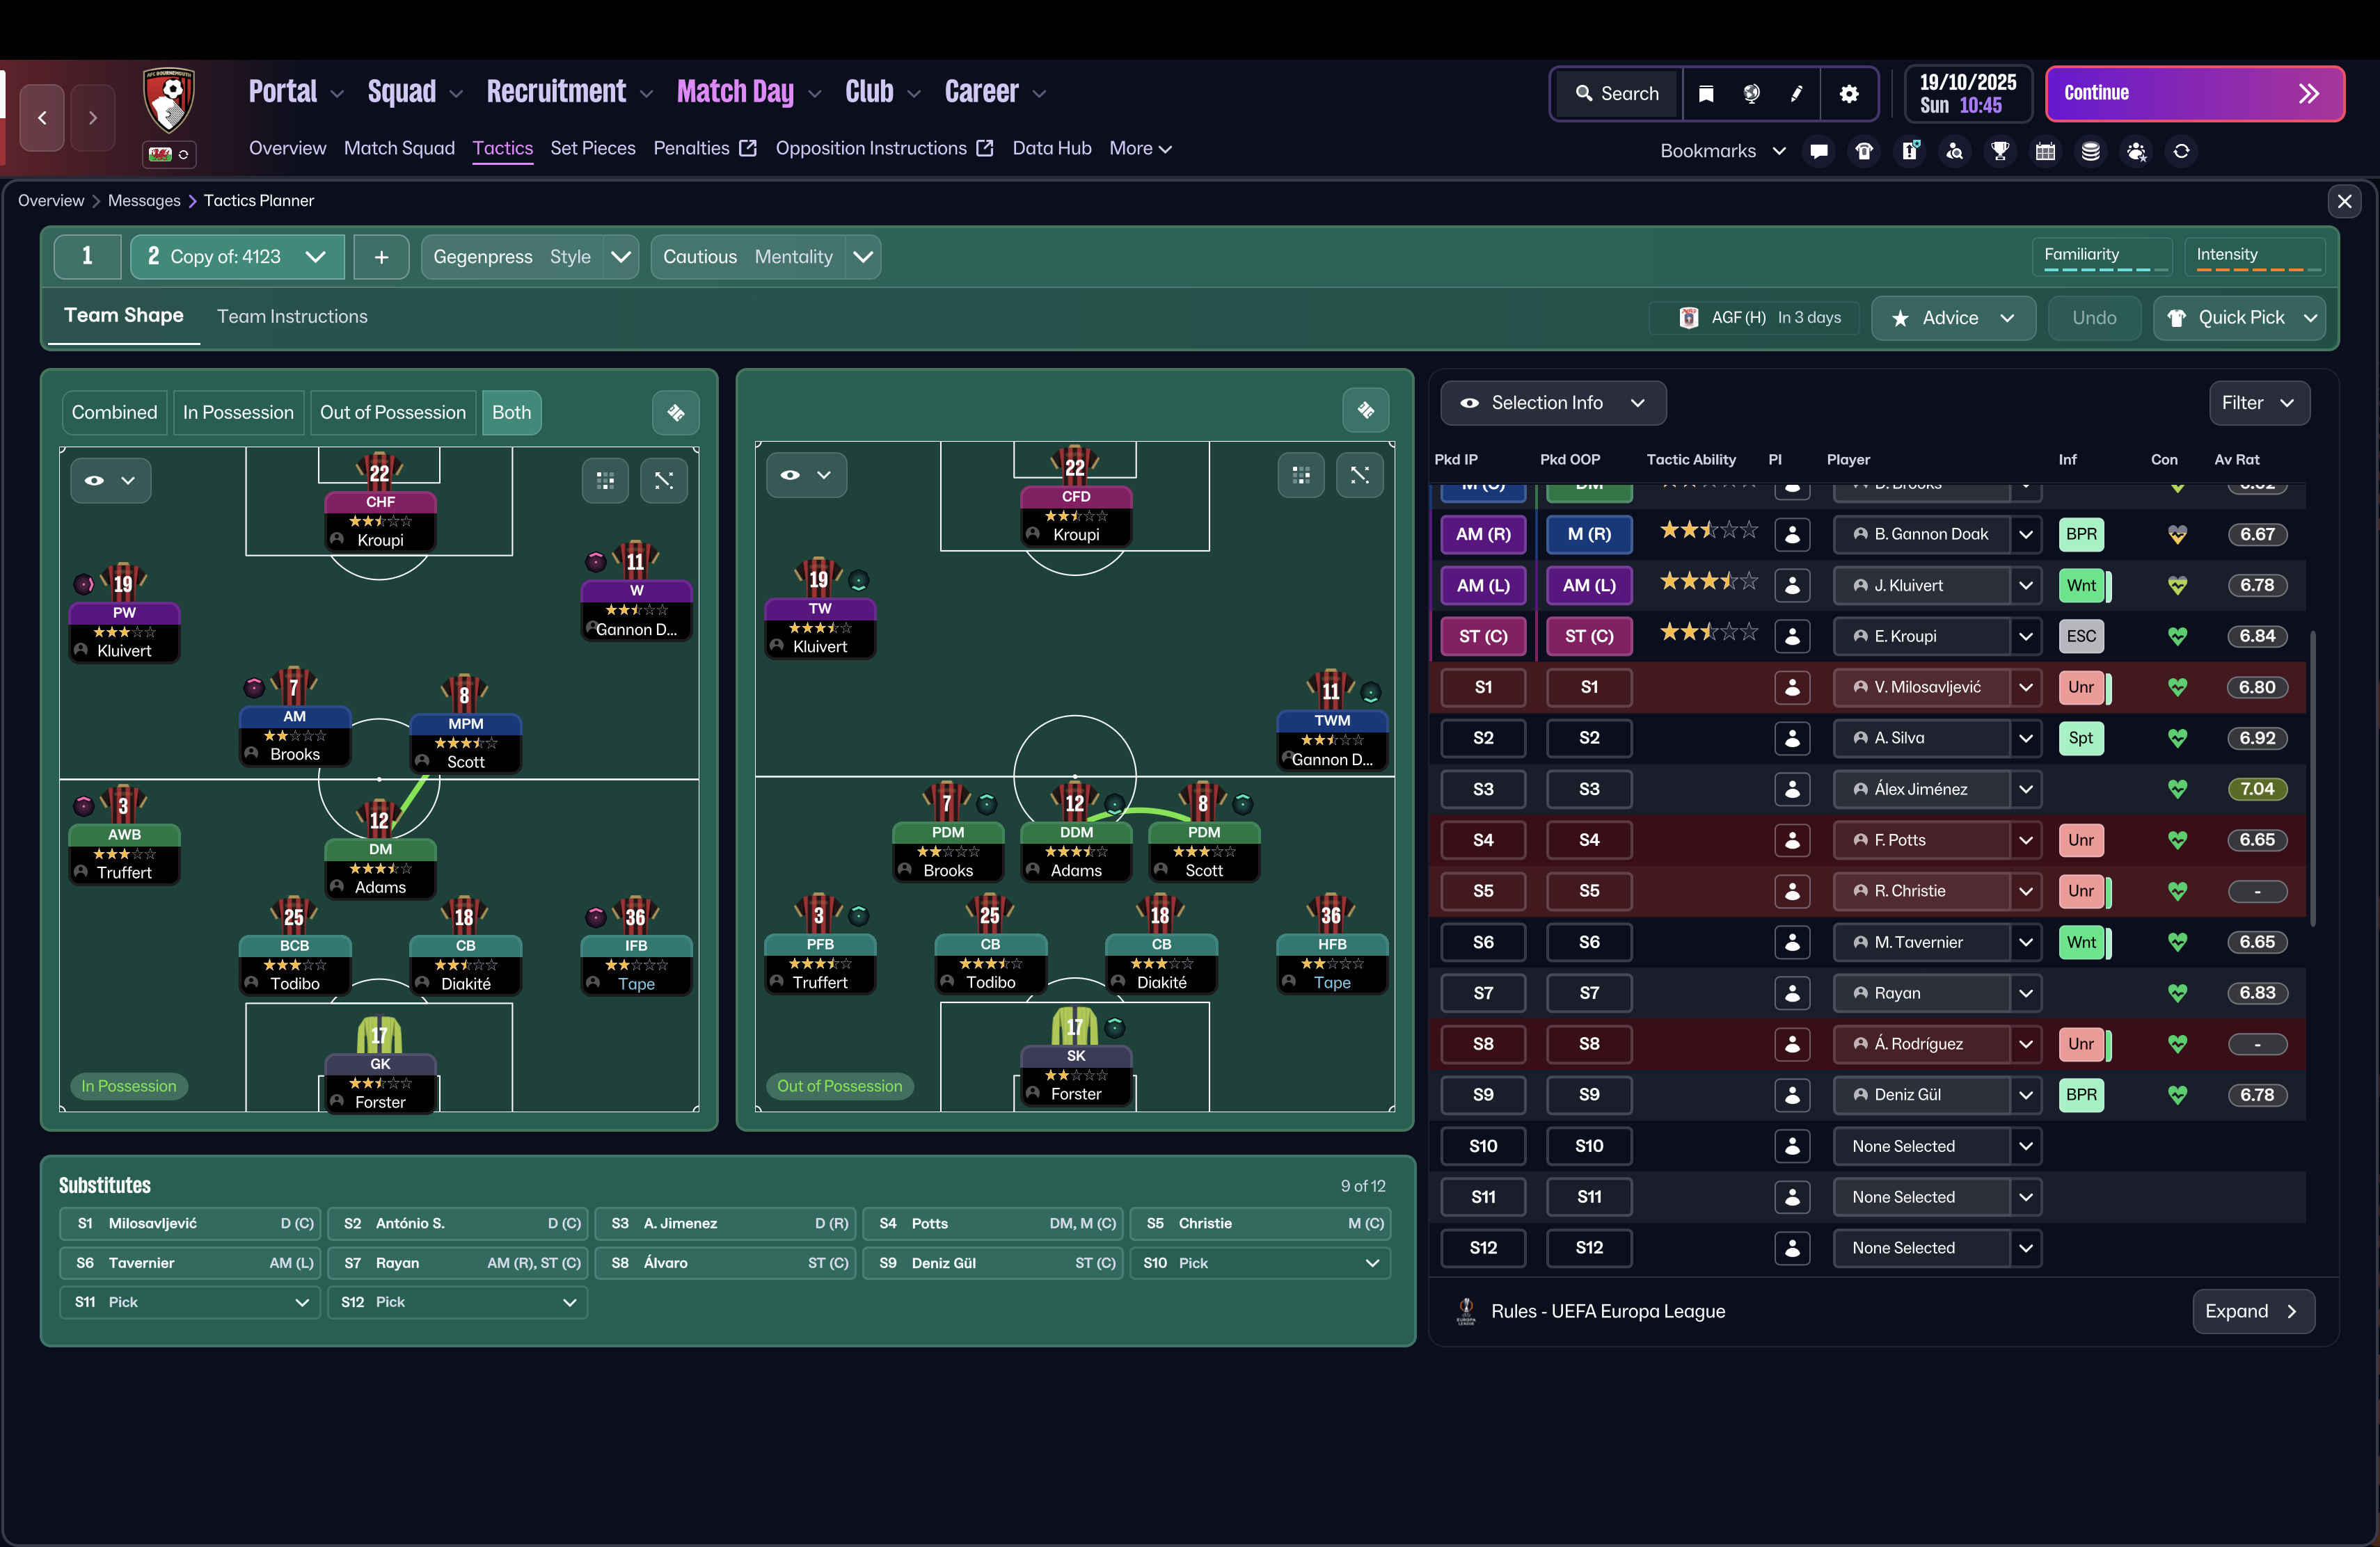Open the messages speech bubble bookmark

tap(1819, 151)
